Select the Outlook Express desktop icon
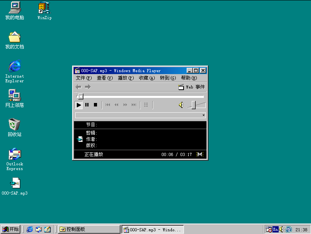311x234 pixels. (x=14, y=160)
